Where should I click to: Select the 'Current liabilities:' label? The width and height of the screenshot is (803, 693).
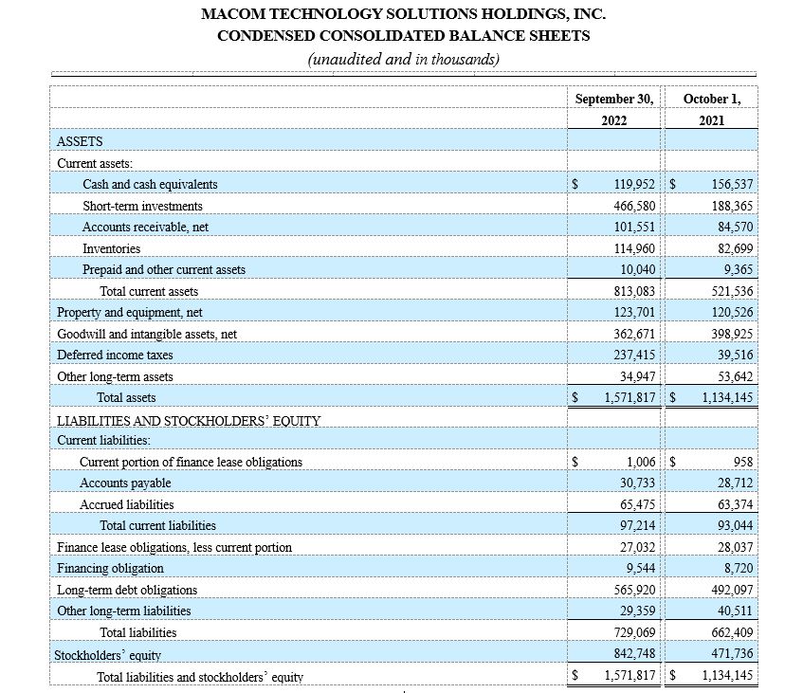[103, 441]
